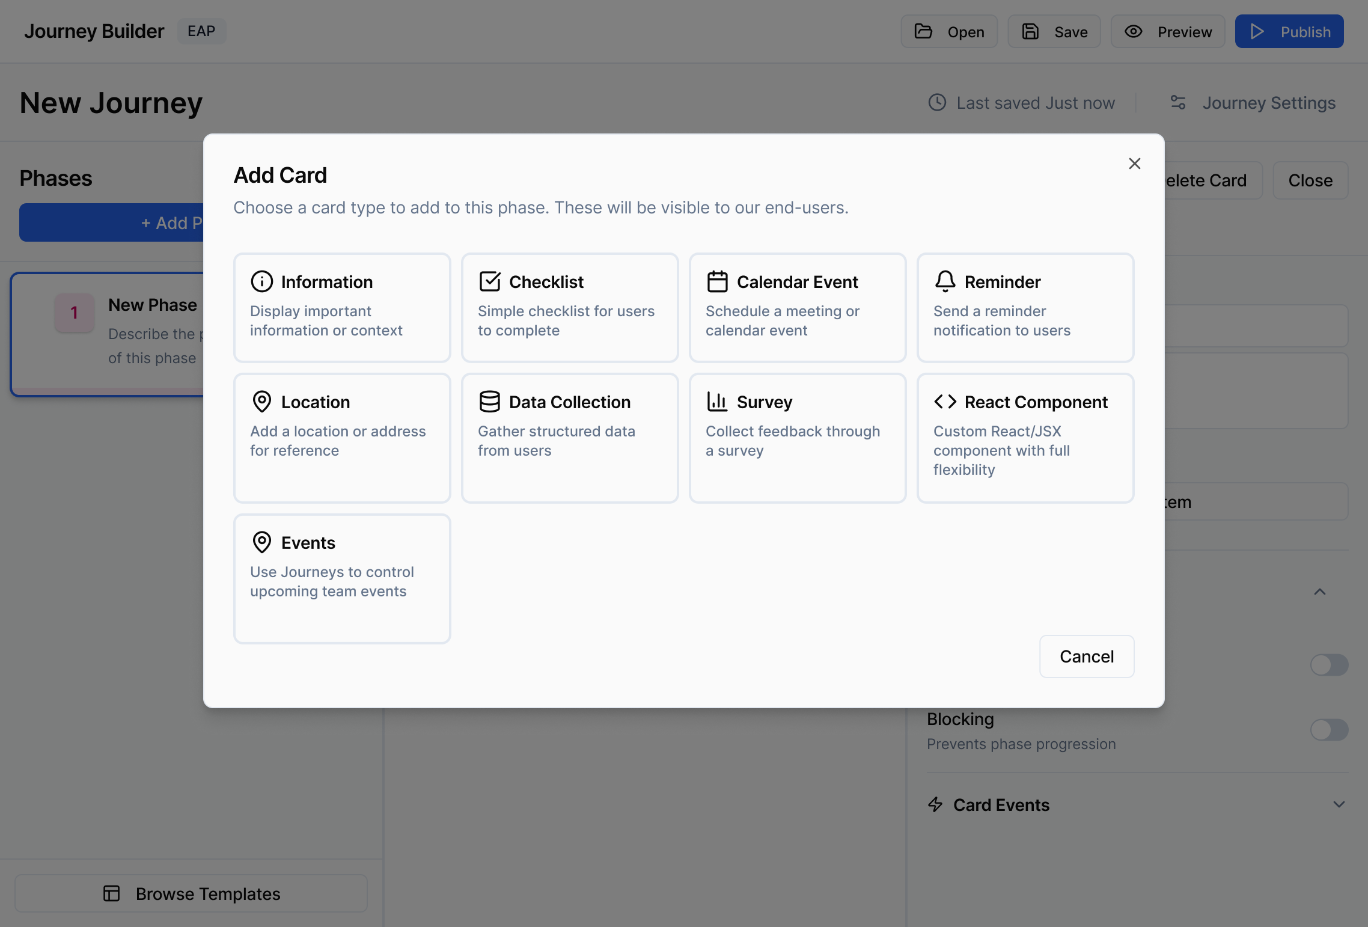This screenshot has width=1368, height=927.
Task: Click the Events card pin icon
Action: click(261, 542)
